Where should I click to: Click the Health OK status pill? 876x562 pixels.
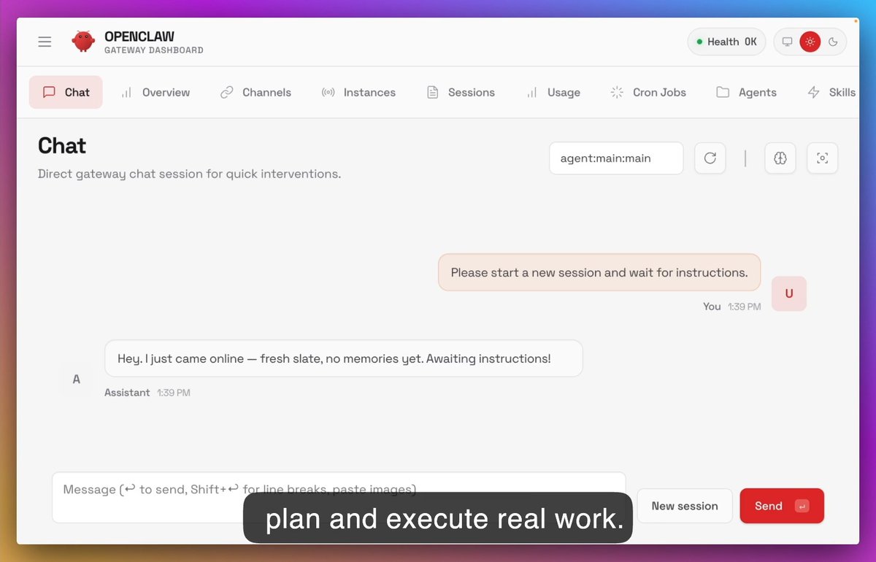pos(726,42)
